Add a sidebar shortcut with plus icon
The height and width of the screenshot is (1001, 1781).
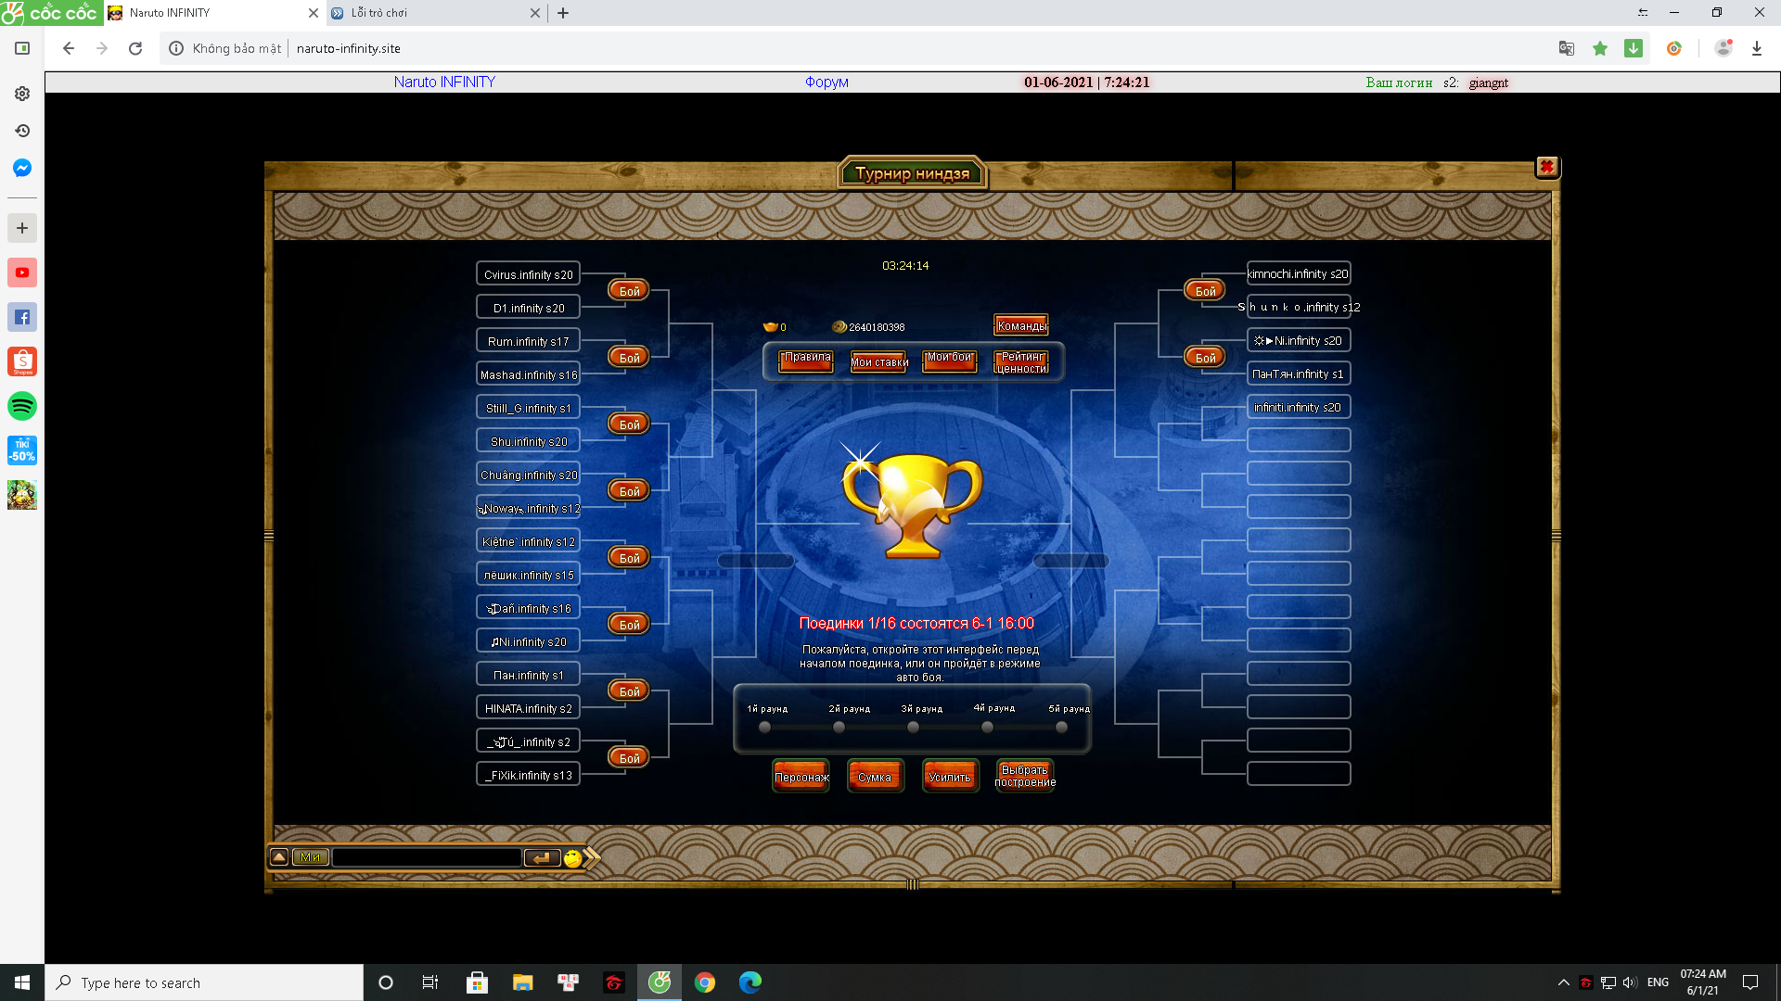coord(22,228)
